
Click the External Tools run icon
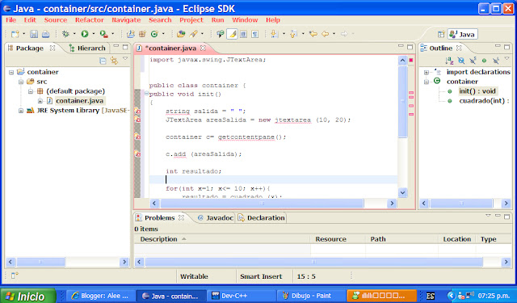tap(103, 34)
